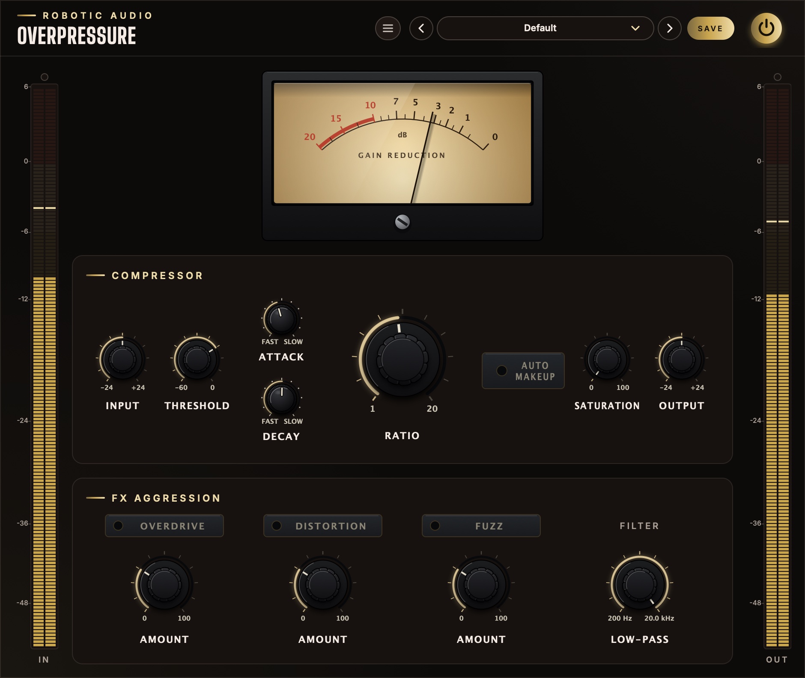Click the ATTACK knob
Viewport: 805px width, 678px height.
click(x=281, y=319)
